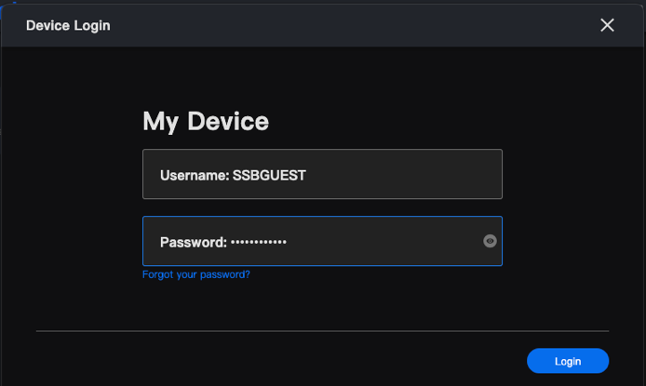Click the blue Login button
The image size is (646, 386).
(568, 361)
